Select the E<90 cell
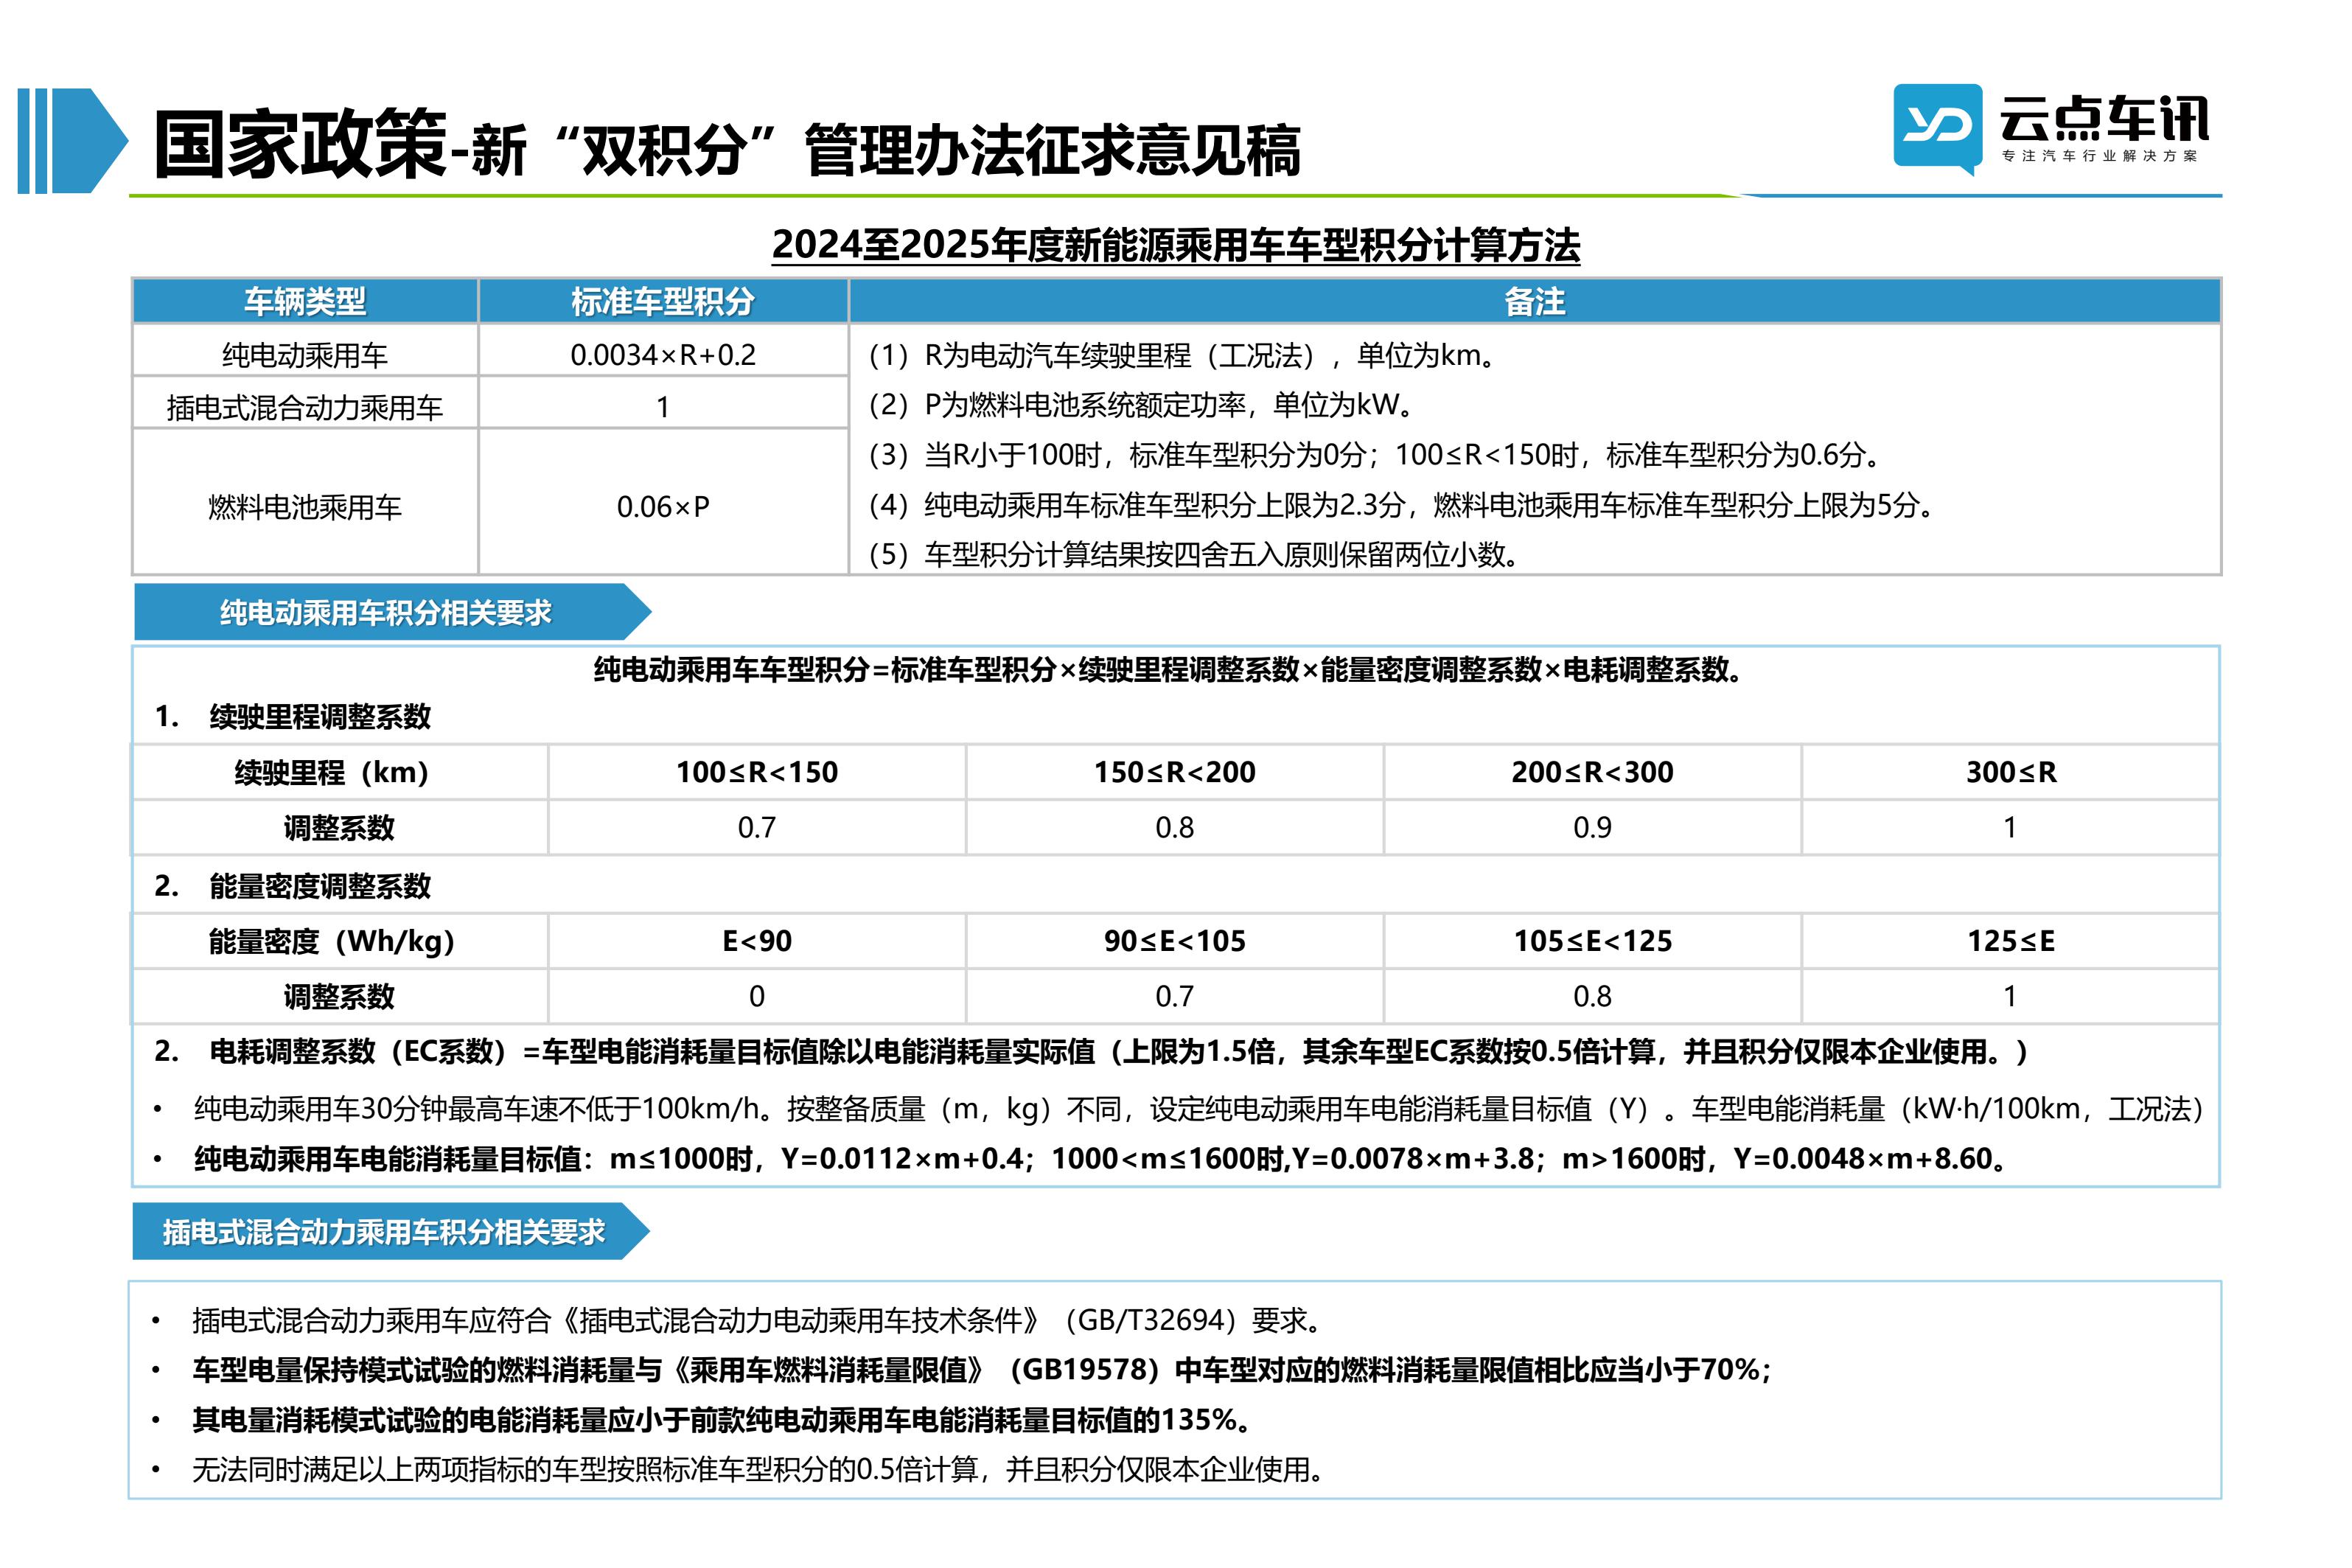This screenshot has height=1568, width=2352. point(757,941)
